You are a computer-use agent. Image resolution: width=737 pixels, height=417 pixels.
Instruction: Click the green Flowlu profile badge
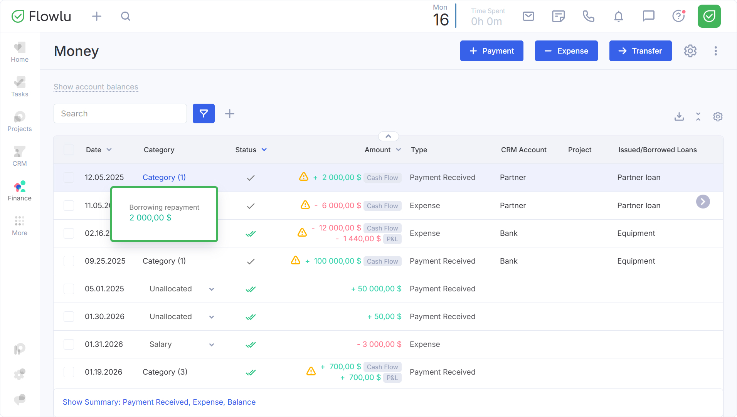pos(709,16)
